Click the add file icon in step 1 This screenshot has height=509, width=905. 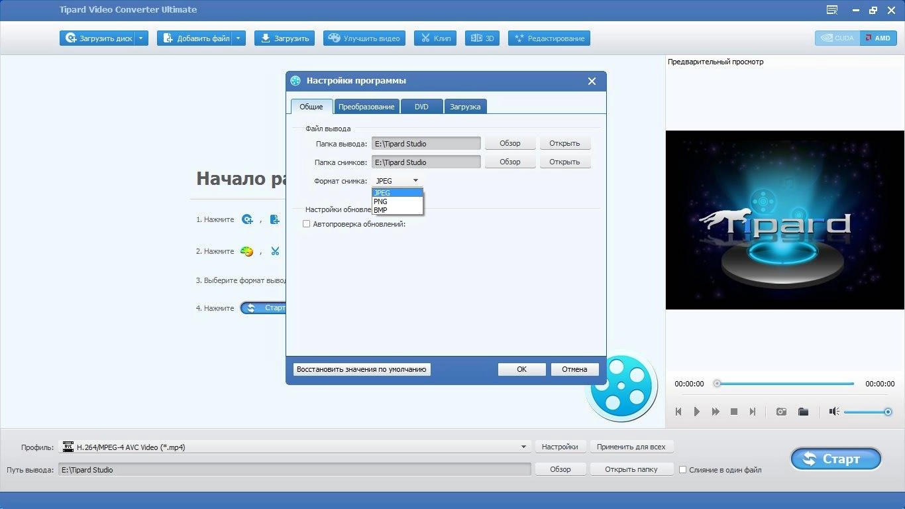pyautogui.click(x=275, y=219)
